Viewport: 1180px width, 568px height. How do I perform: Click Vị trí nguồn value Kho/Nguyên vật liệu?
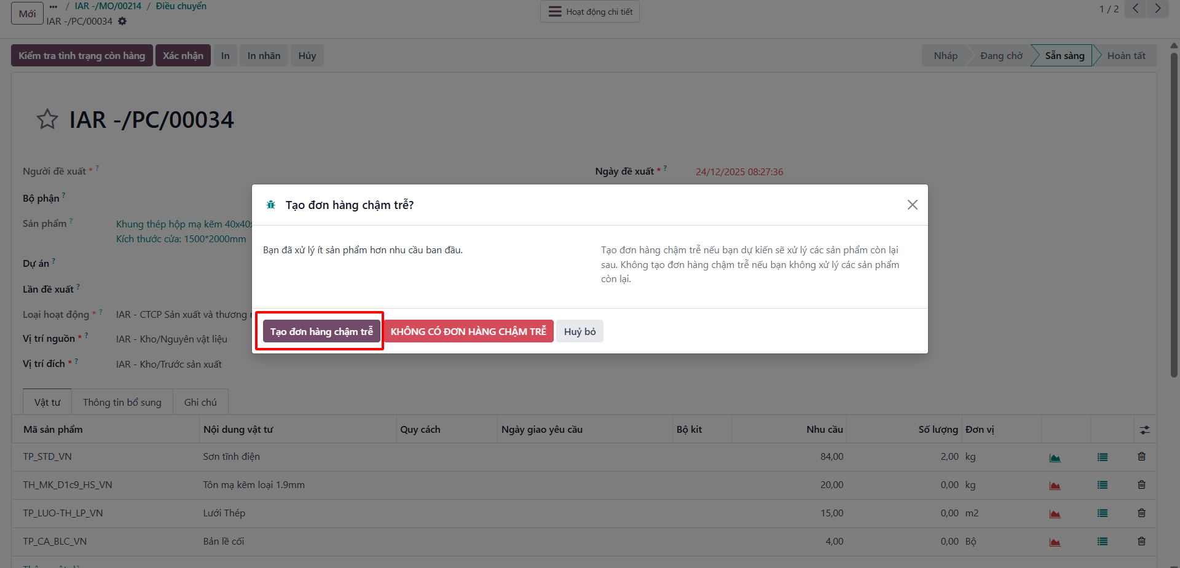(x=171, y=339)
